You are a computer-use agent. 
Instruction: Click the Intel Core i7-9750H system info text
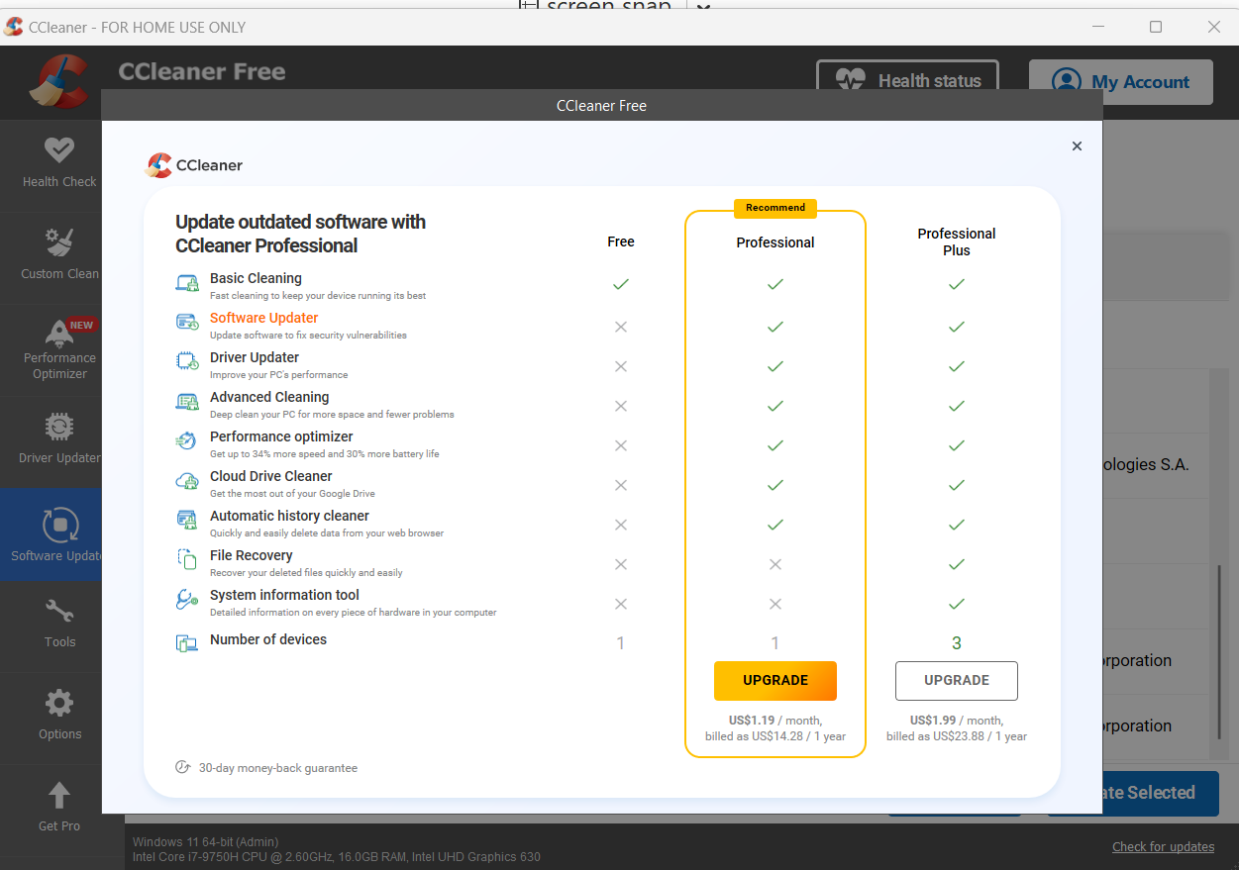click(337, 857)
